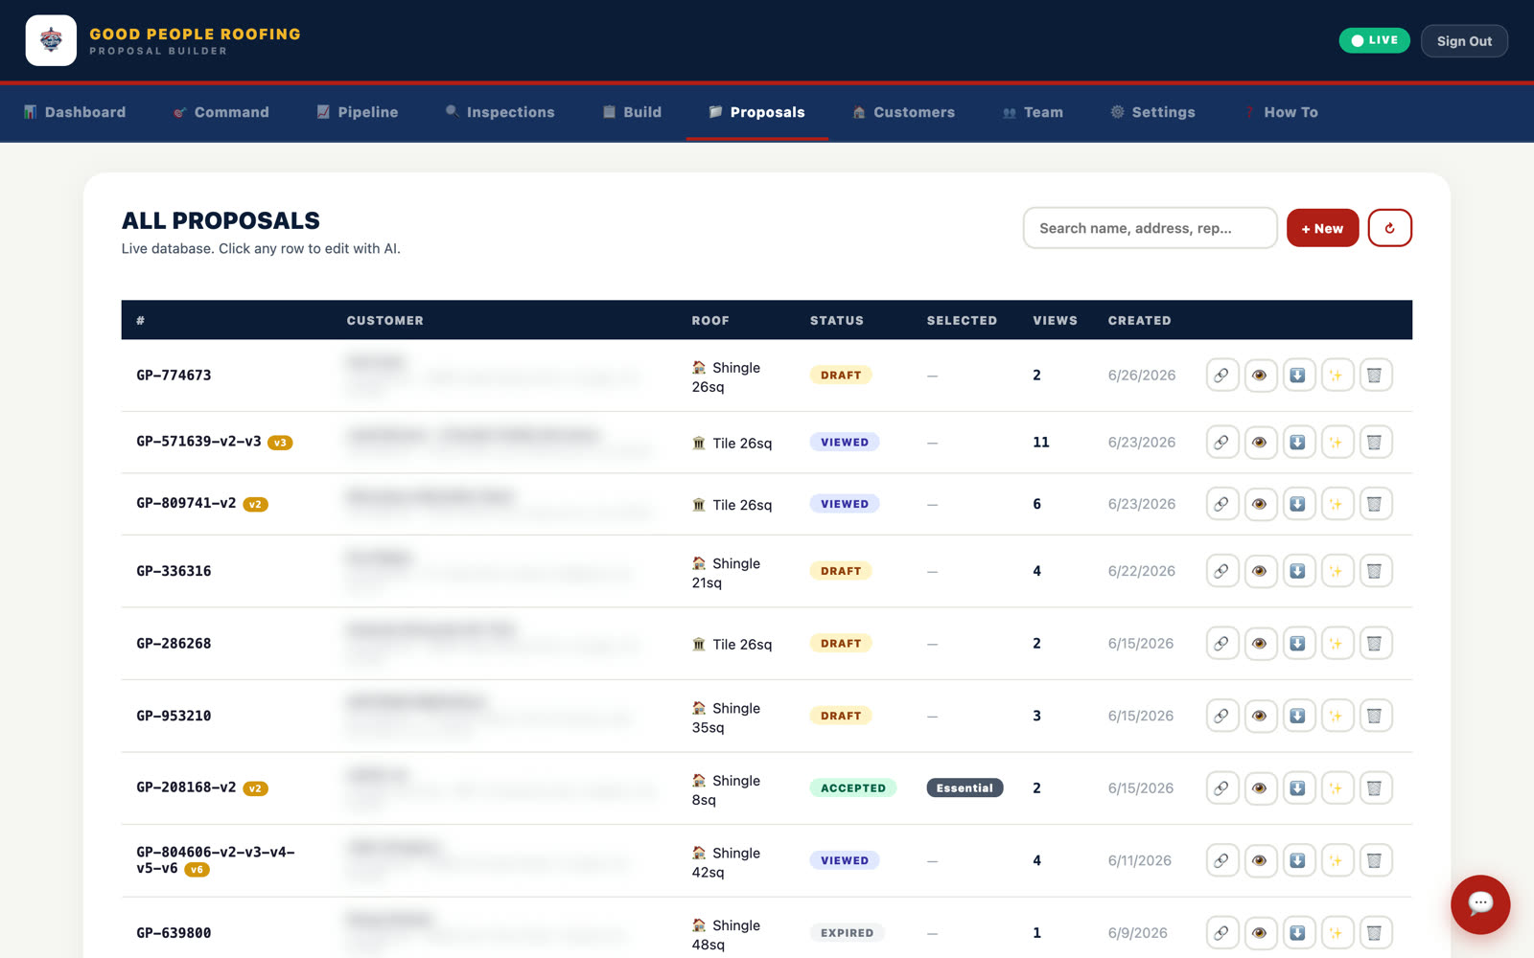
Task: Create a new proposal with + New
Action: [1322, 228]
